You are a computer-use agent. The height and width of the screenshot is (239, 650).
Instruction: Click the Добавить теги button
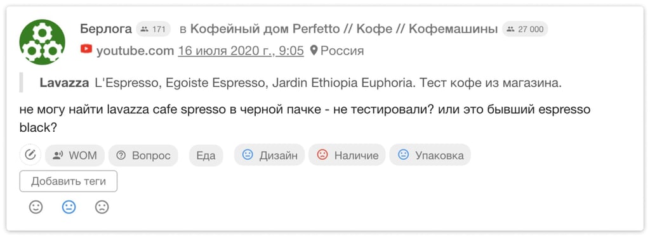[x=69, y=181]
